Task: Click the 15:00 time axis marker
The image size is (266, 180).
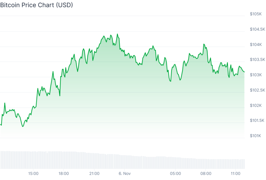Action: click(34, 173)
